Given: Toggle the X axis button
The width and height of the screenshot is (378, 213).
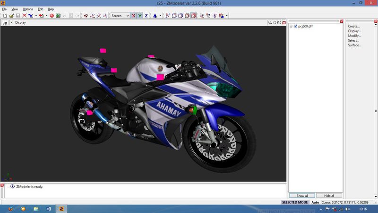Looking at the screenshot, I should [133, 16].
